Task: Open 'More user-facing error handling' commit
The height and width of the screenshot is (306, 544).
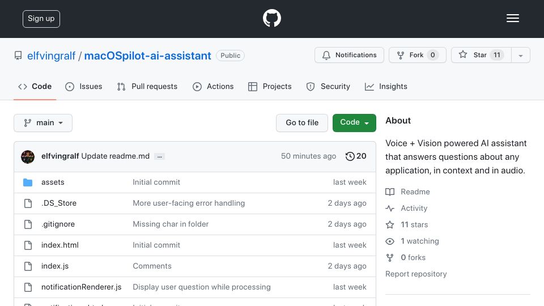Action: point(189,203)
